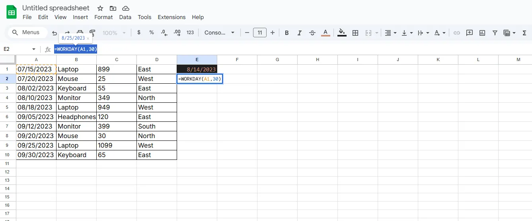This screenshot has width=532, height=221.
Task: Open the Functions sigma icon
Action: (x=524, y=33)
